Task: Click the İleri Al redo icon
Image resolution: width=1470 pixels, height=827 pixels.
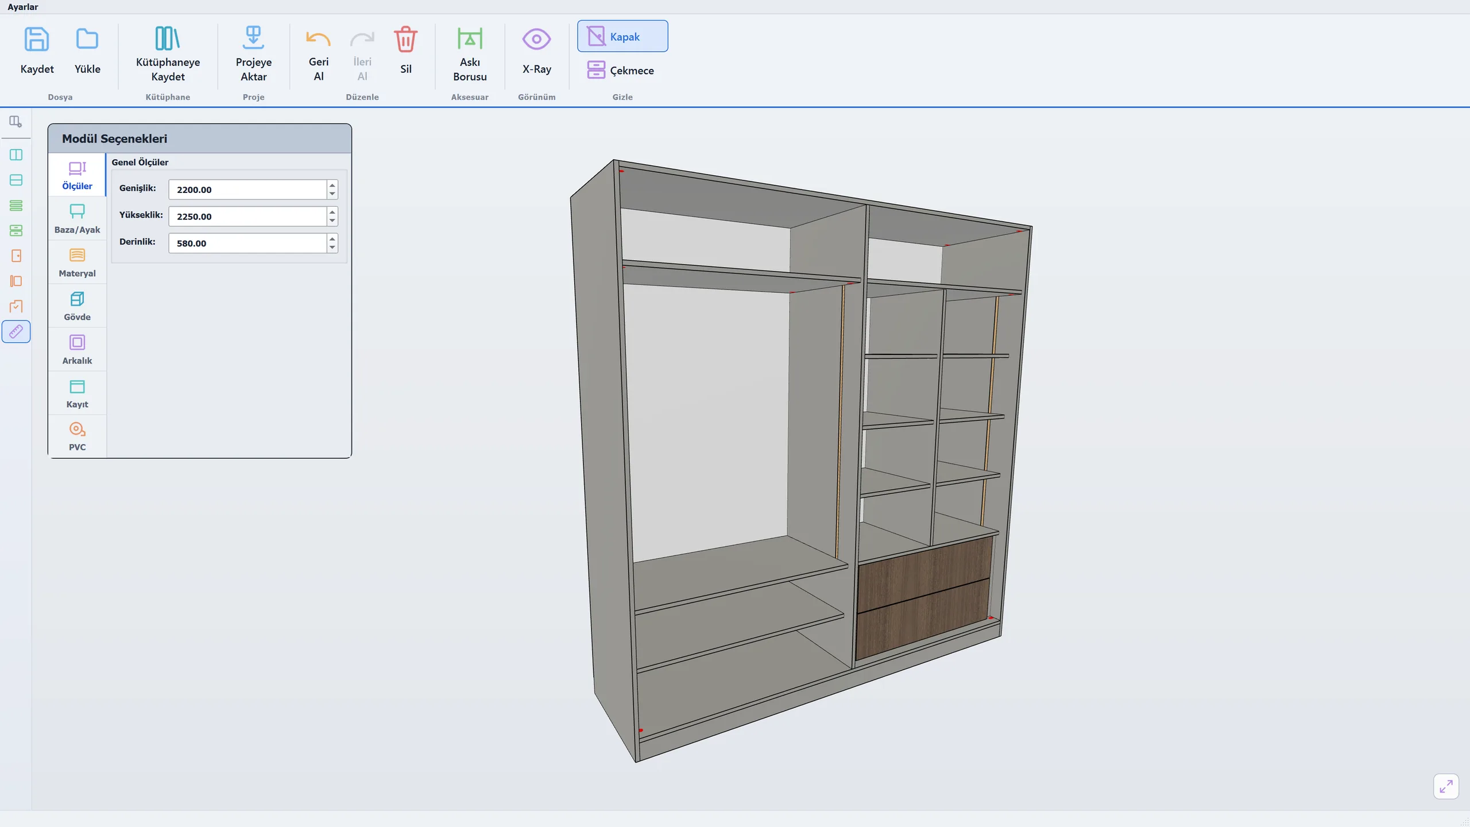Action: click(x=362, y=39)
